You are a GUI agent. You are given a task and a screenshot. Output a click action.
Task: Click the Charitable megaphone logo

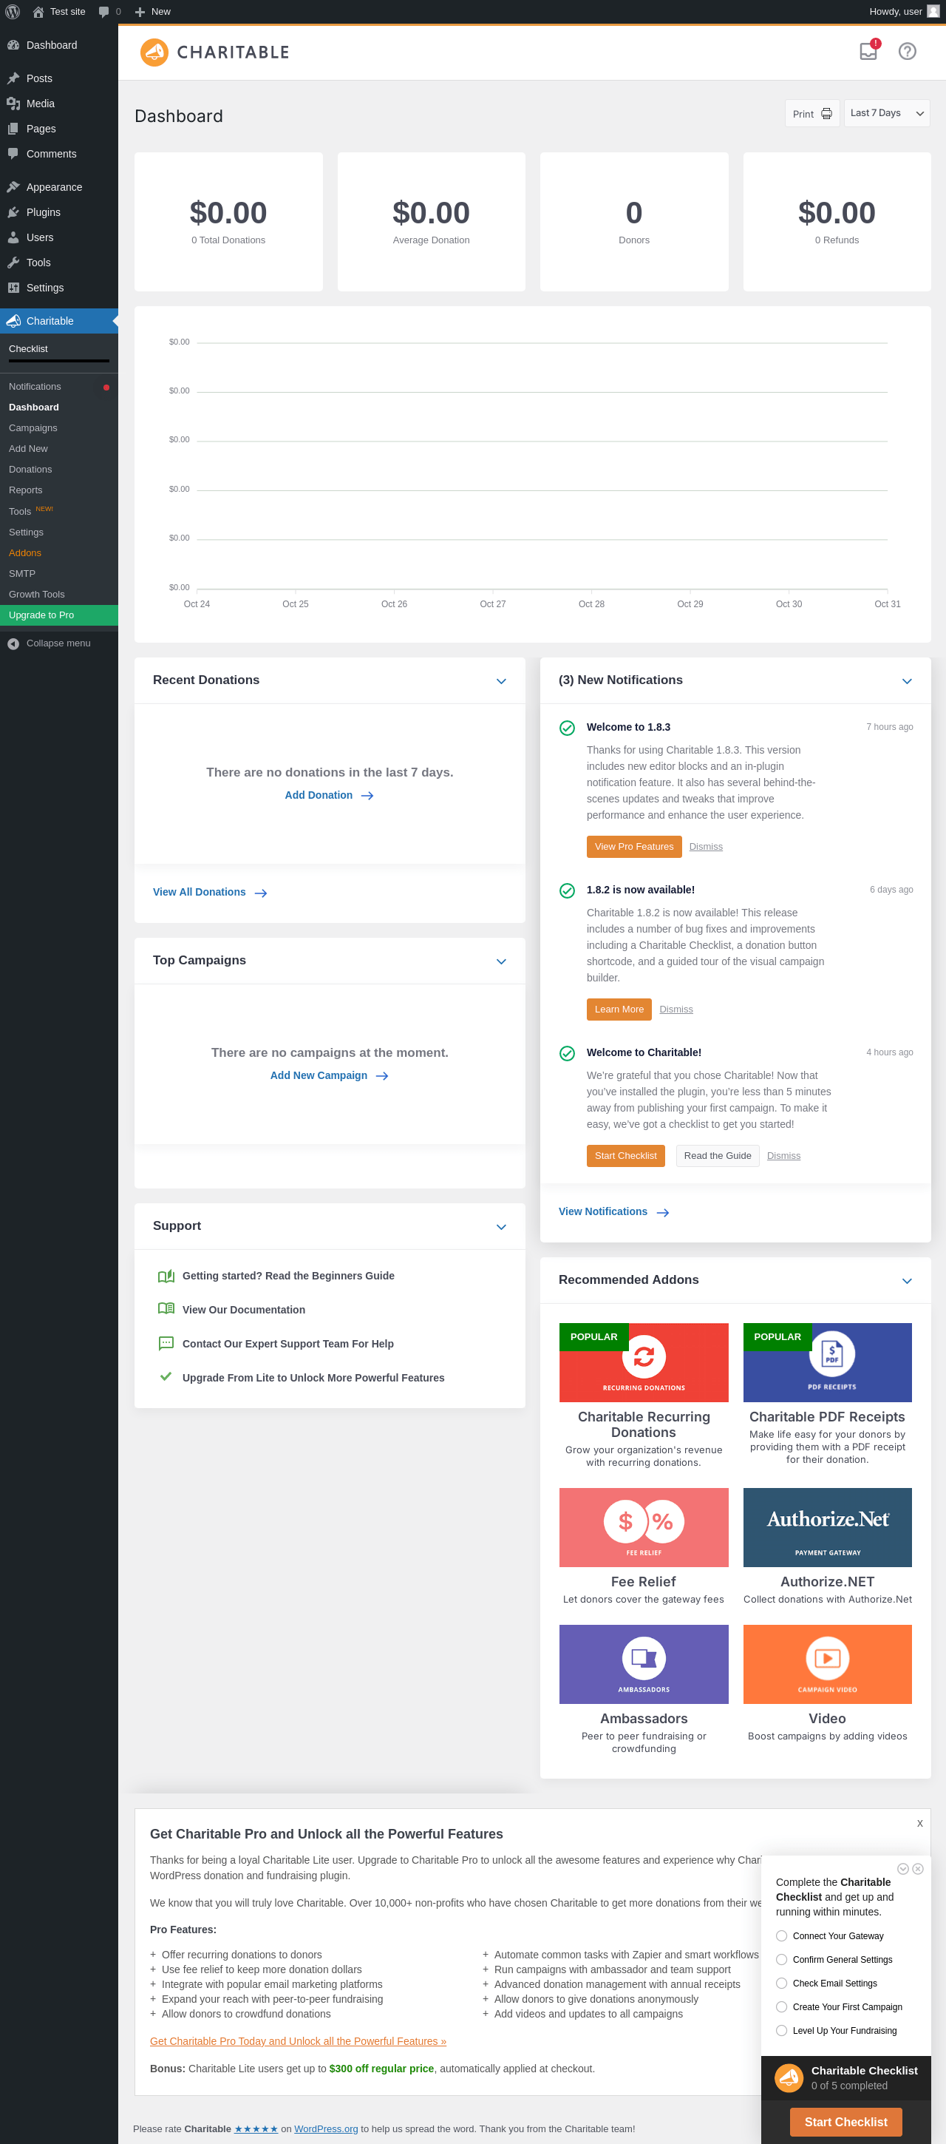click(154, 53)
